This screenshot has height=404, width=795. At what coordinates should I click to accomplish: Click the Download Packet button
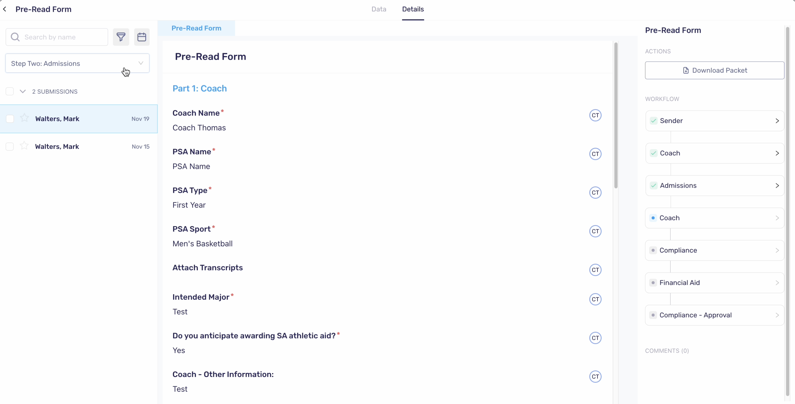click(x=714, y=70)
